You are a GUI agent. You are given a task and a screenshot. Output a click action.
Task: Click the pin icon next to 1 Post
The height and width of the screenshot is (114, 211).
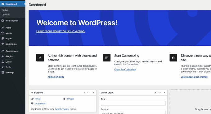click(32, 99)
